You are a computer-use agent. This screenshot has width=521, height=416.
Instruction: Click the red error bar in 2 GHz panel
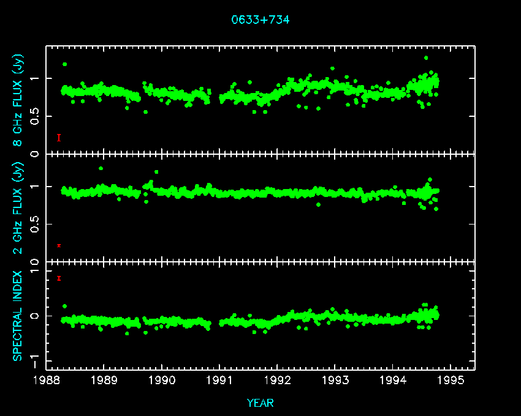click(x=59, y=245)
